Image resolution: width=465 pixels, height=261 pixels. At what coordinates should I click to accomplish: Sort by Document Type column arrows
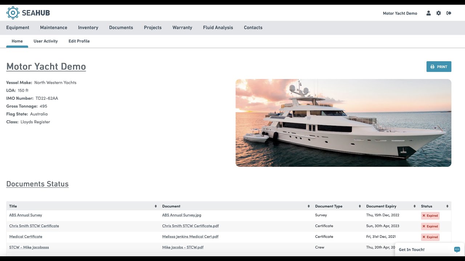pyautogui.click(x=360, y=206)
